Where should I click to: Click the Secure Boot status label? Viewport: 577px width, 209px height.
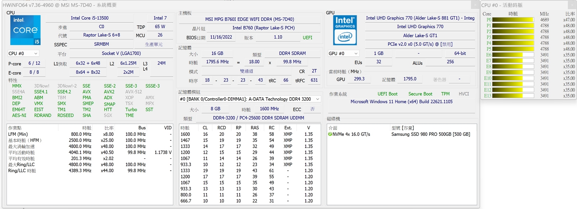coord(420,94)
